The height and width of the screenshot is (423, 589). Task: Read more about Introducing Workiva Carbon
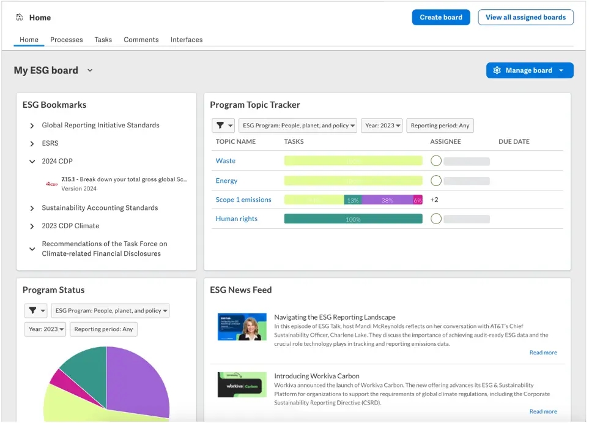click(x=543, y=411)
